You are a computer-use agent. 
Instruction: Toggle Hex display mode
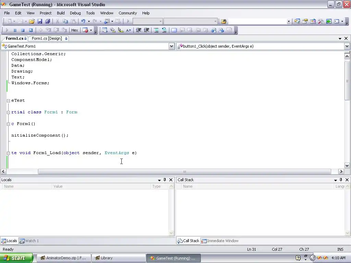74,30
